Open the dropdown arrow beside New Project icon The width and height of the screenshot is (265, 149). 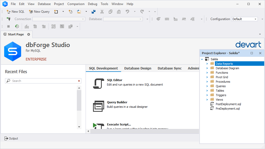point(63,12)
